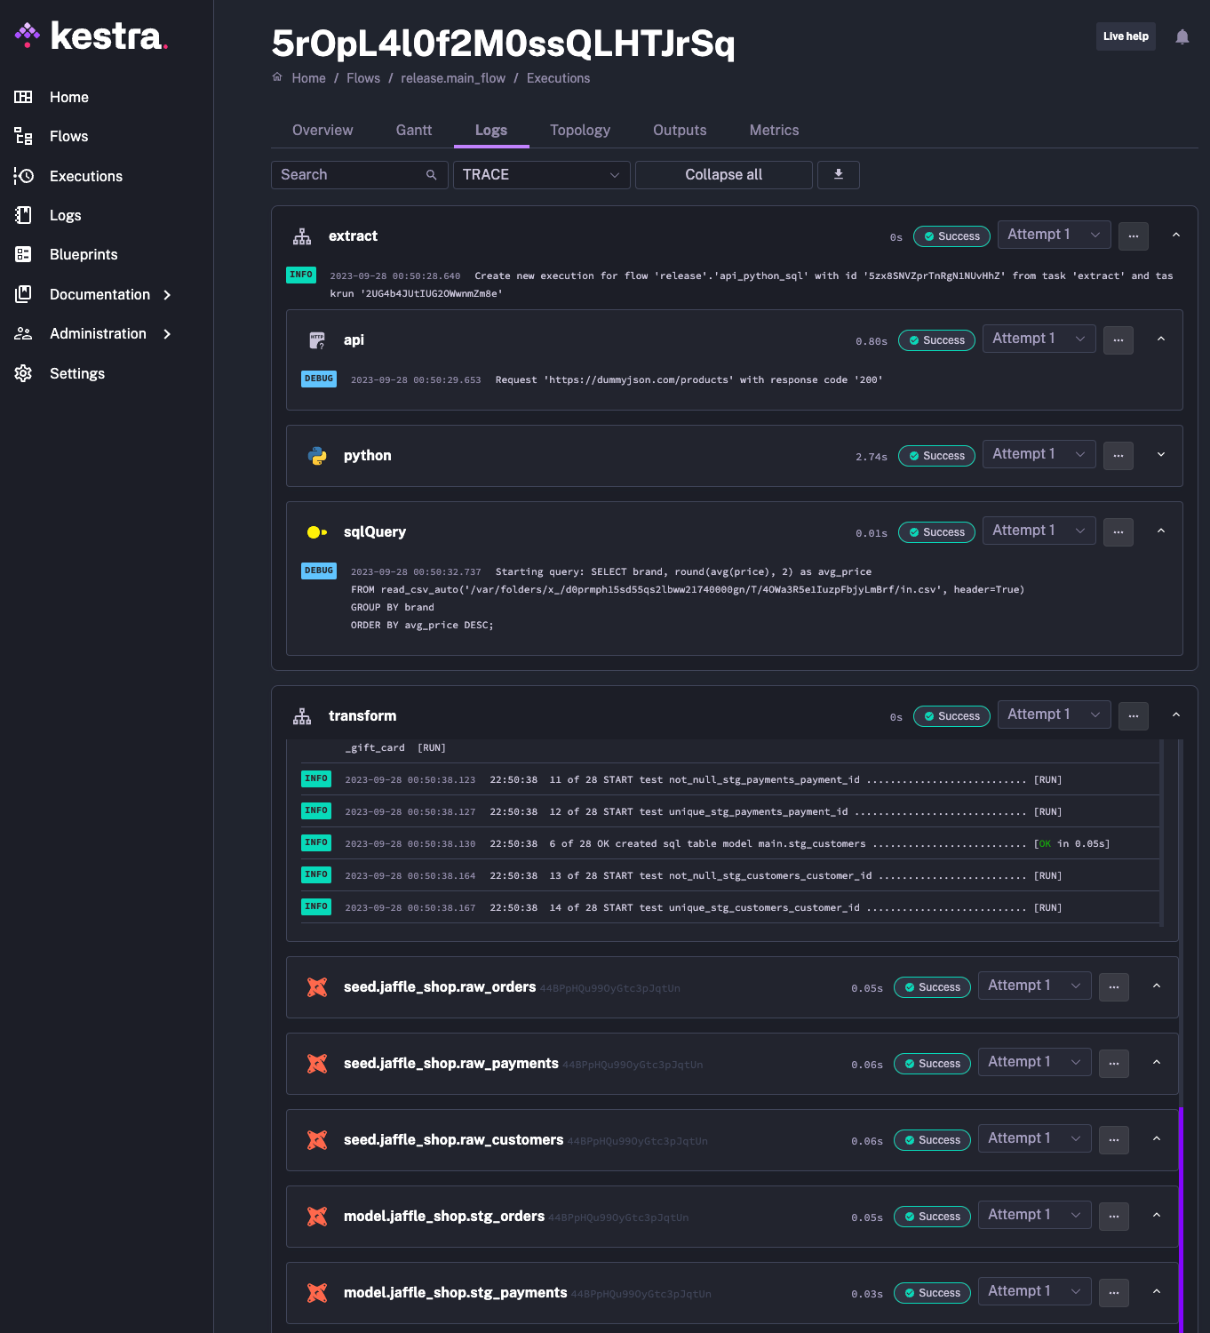Open three-dot menu for sqlQuery task
Viewport: 1210px width, 1333px height.
[x=1118, y=531]
